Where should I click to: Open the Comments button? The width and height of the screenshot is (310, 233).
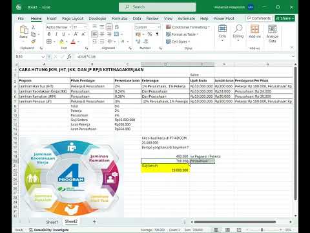point(259,18)
